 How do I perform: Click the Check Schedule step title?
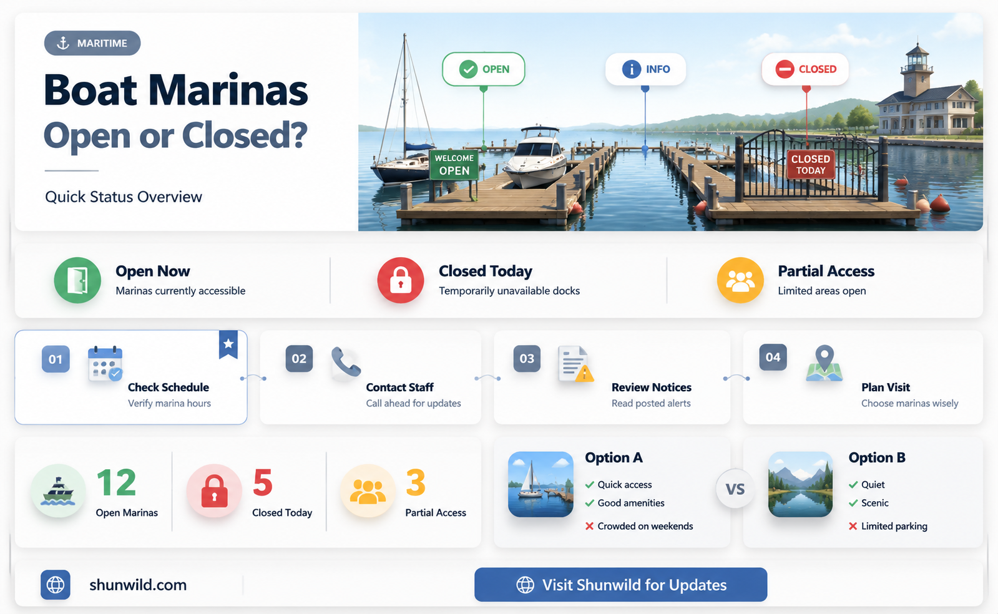(x=169, y=387)
